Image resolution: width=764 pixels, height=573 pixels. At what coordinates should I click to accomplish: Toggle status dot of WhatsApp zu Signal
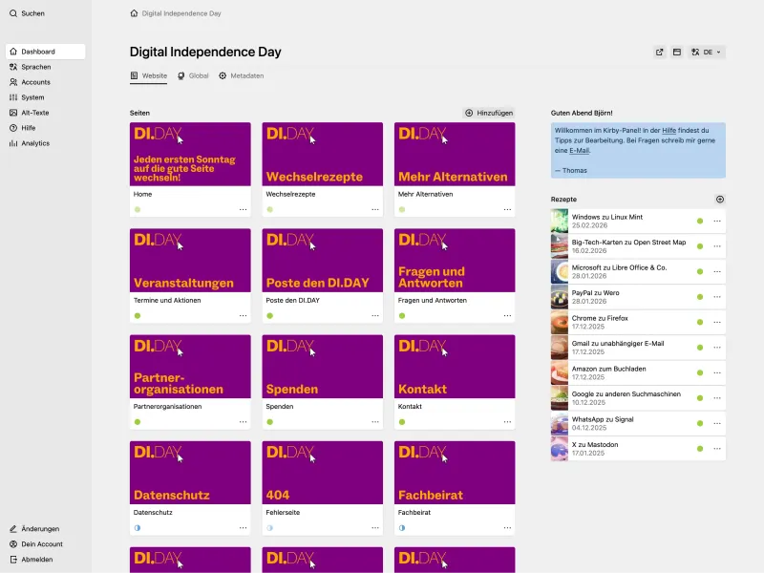(700, 423)
